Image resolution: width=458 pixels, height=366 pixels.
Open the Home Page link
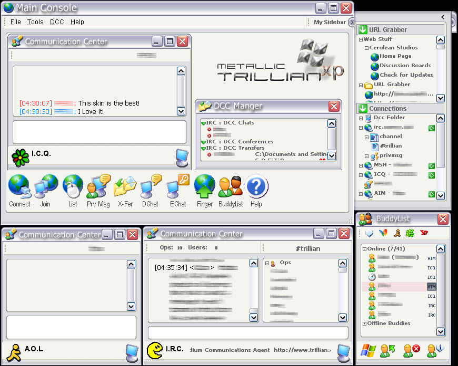[x=395, y=56]
